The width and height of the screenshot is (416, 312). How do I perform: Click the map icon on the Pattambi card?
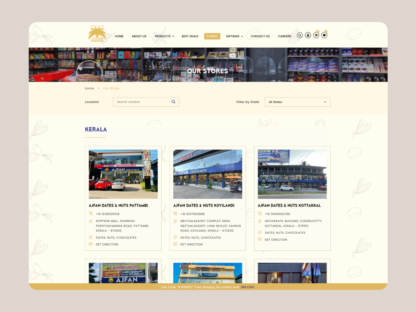click(91, 244)
